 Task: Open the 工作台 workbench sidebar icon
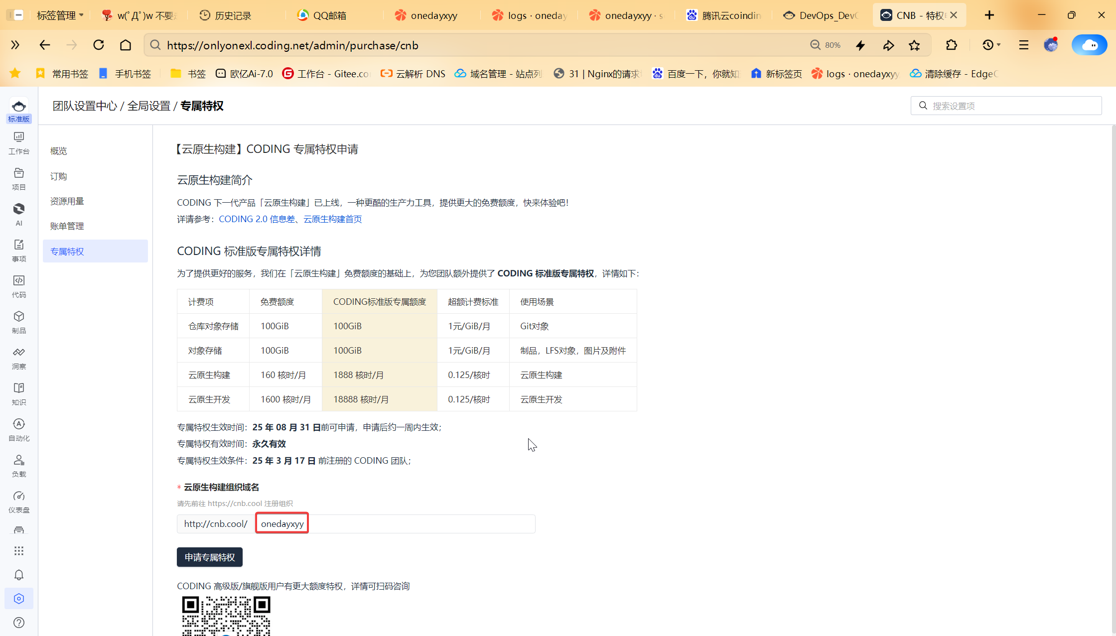tap(19, 143)
